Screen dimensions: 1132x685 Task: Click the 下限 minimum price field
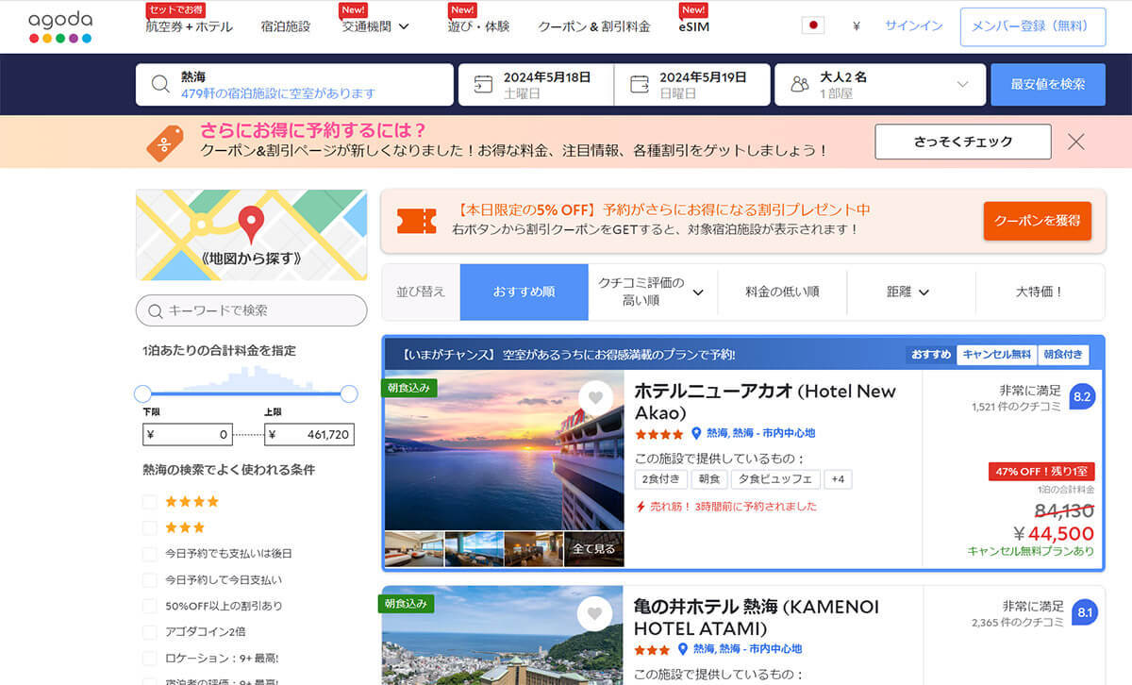[188, 434]
